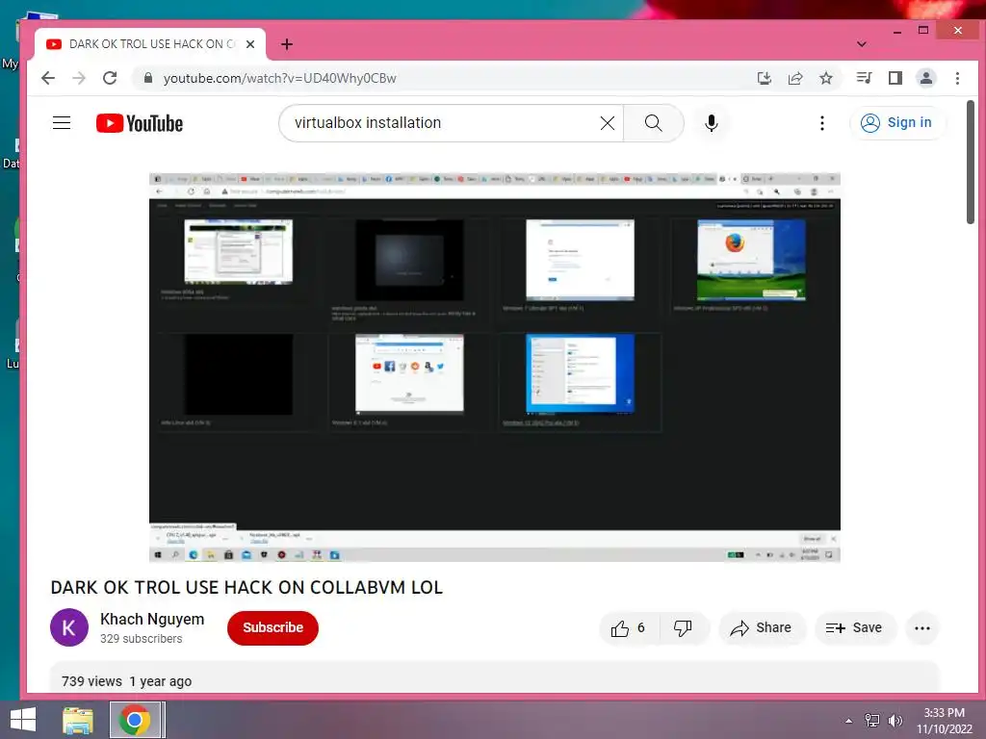The width and height of the screenshot is (986, 739).
Task: Click the youtube.com address bar URL
Action: tap(280, 78)
